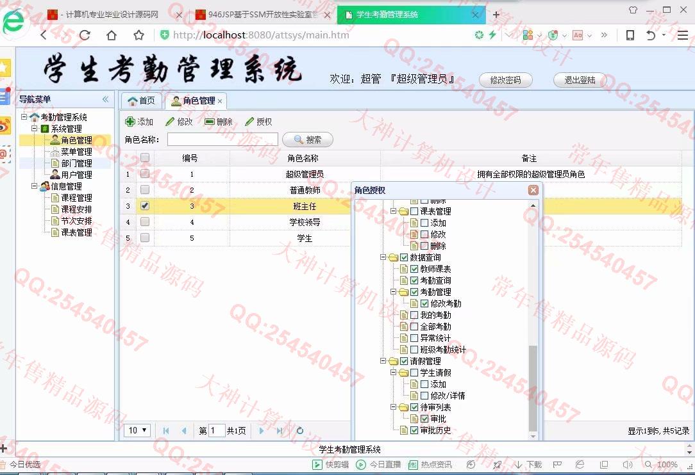Click the 搜索 search button
The image size is (695, 475).
click(308, 140)
